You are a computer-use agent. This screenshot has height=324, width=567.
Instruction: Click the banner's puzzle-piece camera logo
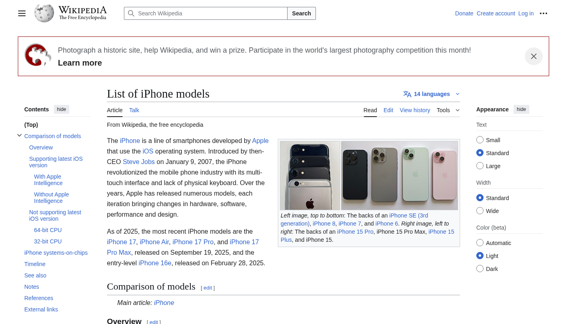click(x=38, y=55)
